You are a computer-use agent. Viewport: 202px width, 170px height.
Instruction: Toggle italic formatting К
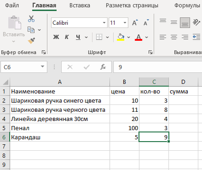click(67, 37)
